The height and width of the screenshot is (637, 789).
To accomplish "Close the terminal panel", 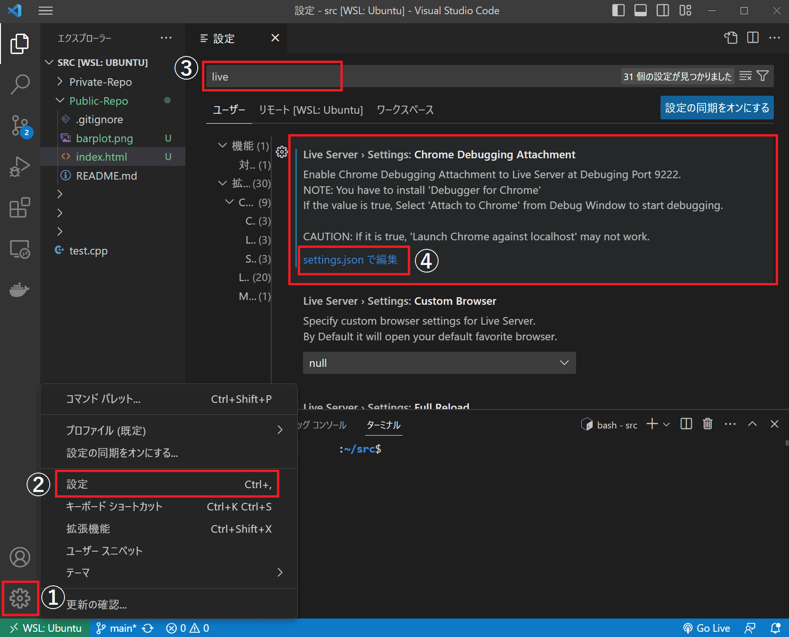I will pos(774,424).
